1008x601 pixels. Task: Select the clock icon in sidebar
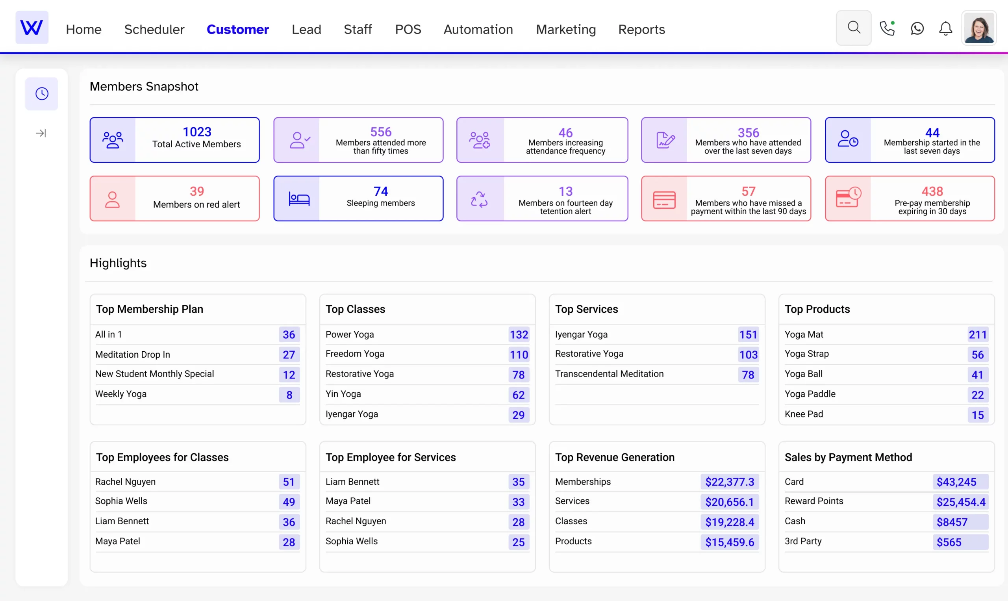click(42, 94)
